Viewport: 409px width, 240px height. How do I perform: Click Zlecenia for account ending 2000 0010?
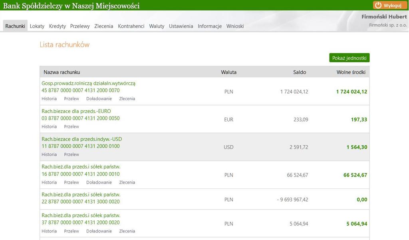[x=127, y=182]
